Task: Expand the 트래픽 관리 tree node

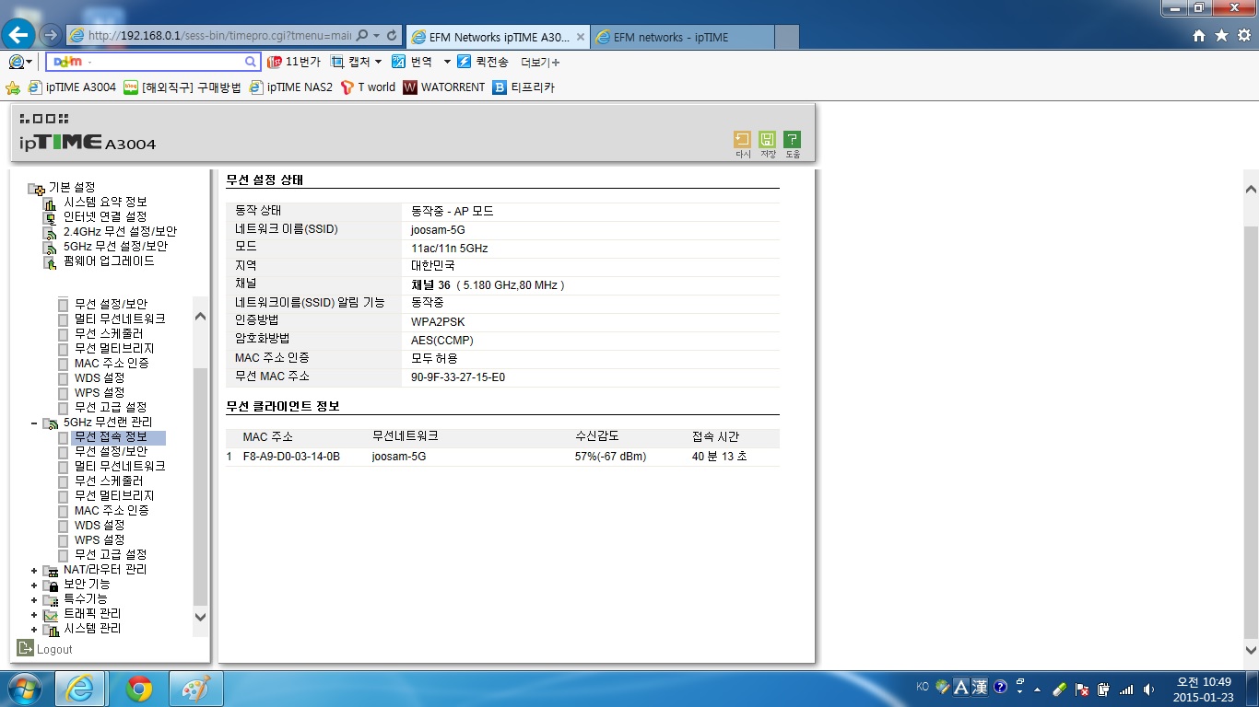Action: [x=34, y=614]
